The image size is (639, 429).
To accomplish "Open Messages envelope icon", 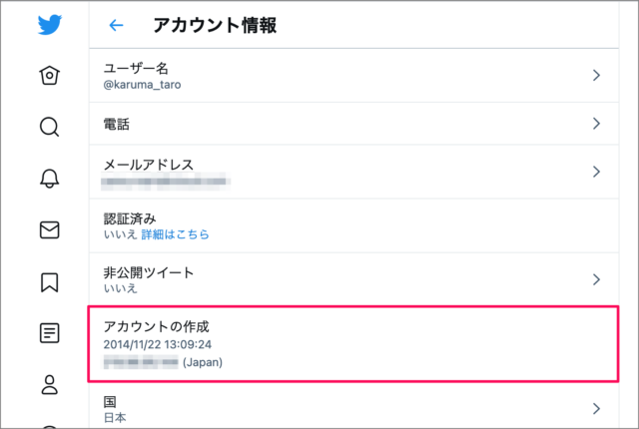I will click(49, 230).
